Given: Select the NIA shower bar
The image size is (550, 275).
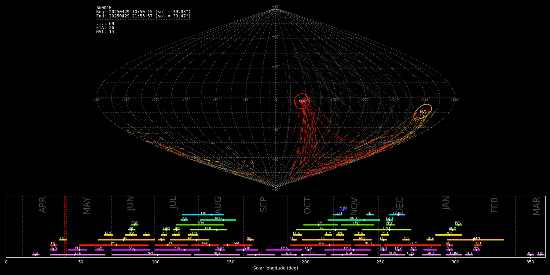Looking at the screenshot, I should (237, 245).
